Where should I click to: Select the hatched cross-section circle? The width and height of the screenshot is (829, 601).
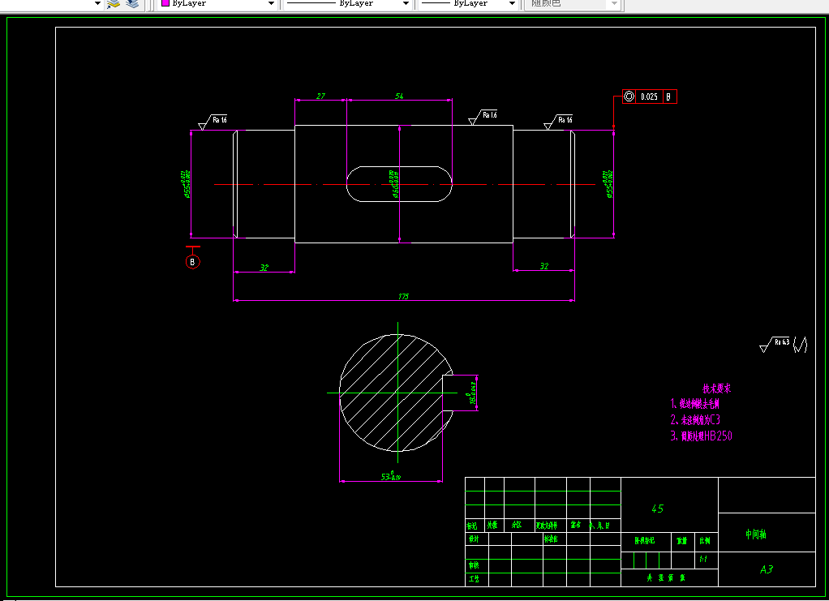pyautogui.click(x=396, y=393)
